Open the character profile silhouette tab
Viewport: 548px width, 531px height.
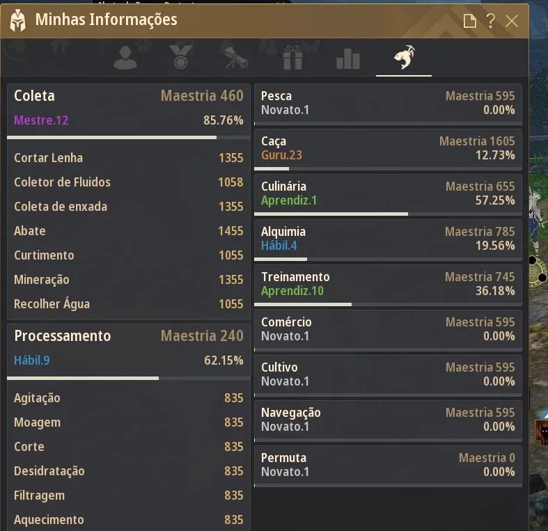coord(125,58)
